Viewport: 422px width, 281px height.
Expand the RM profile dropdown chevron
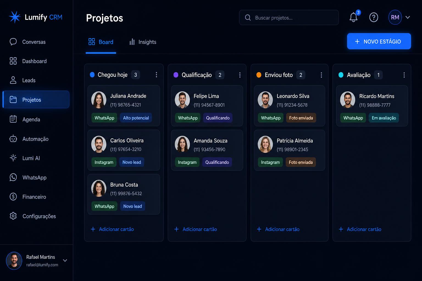pos(408,17)
